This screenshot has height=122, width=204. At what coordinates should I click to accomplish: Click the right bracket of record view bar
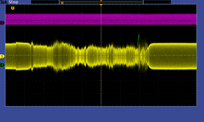[143, 2]
